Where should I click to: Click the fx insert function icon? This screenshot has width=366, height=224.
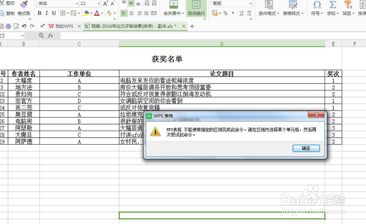coord(51,36)
